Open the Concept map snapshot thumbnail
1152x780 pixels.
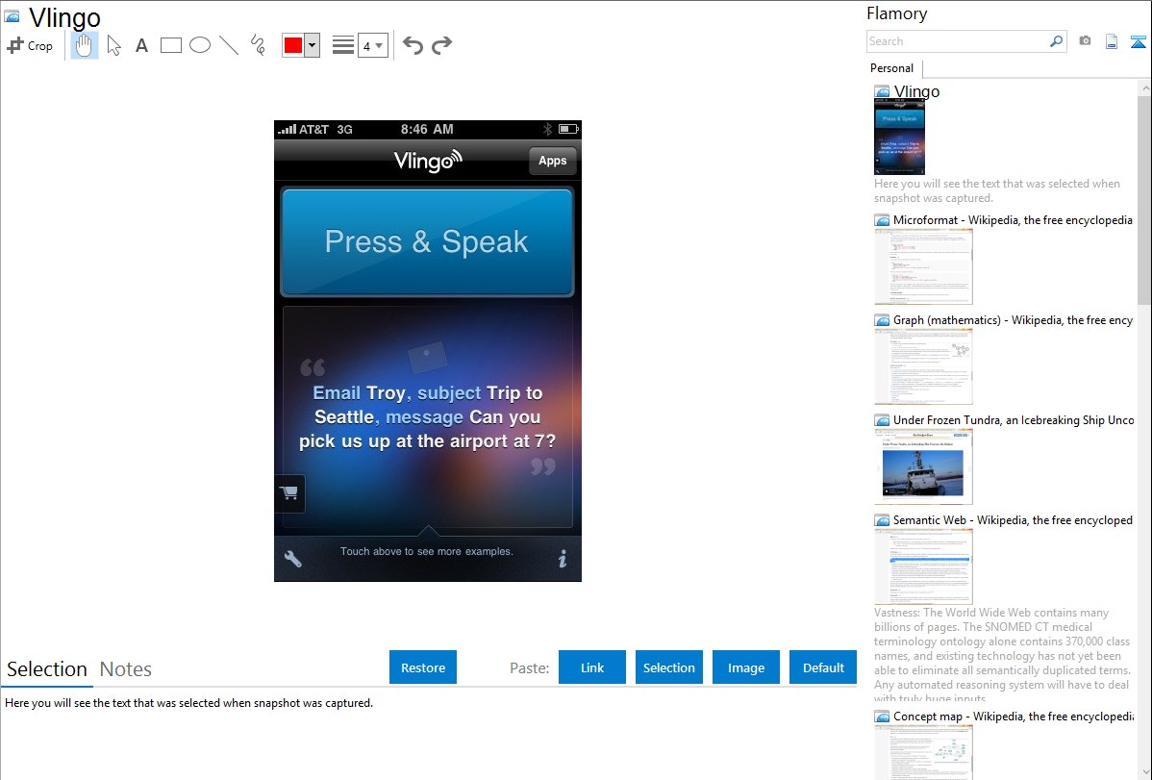pyautogui.click(x=923, y=752)
